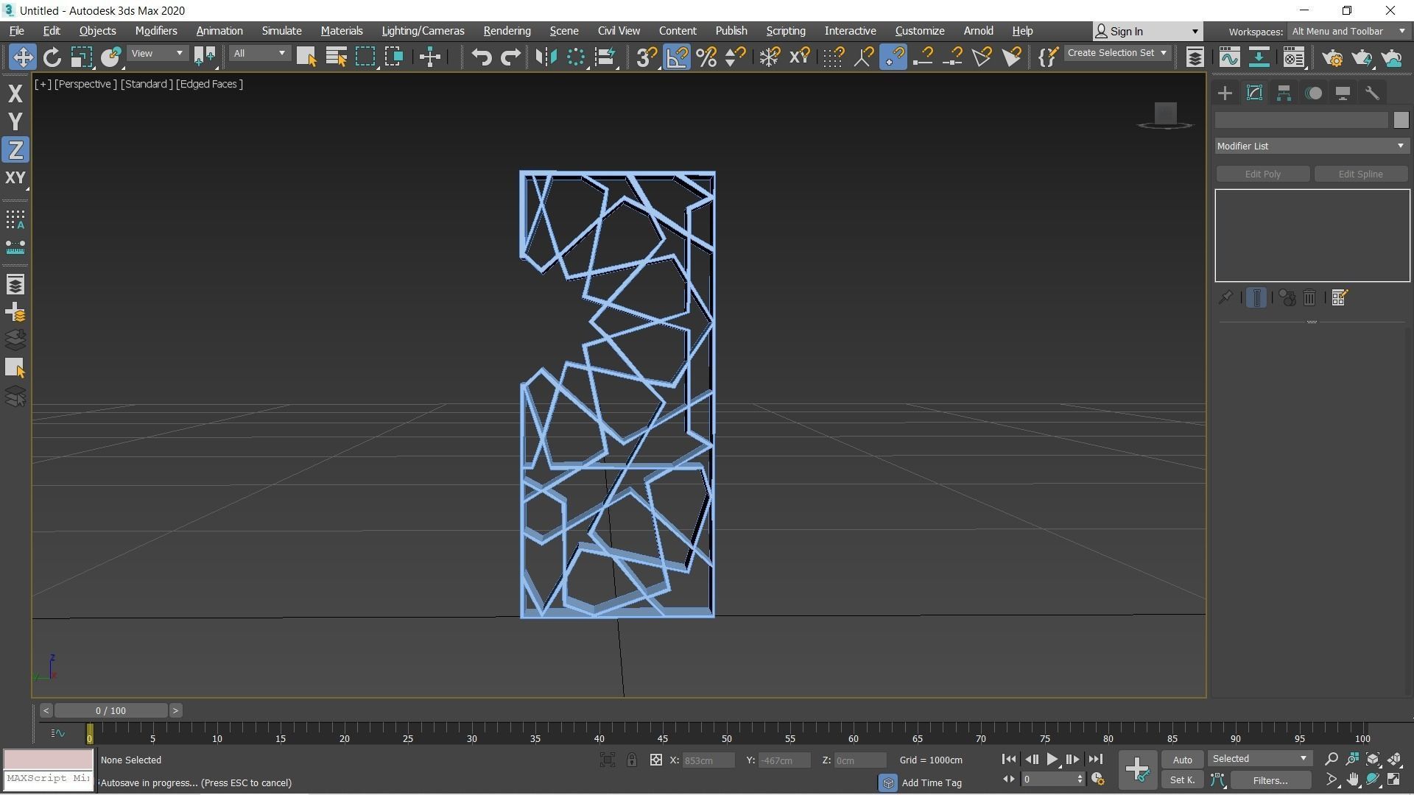Toggle Percent Snap
Screen dimensions: 1414x795
click(706, 57)
